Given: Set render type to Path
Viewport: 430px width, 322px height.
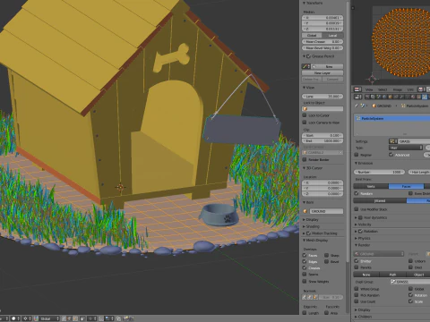Looking at the screenshot, I should click(392, 275).
